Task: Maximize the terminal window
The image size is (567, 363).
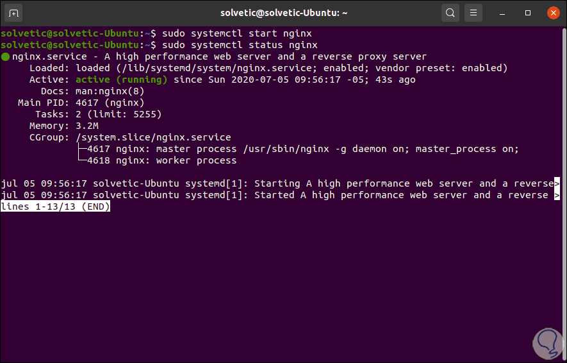Action: [x=528, y=12]
